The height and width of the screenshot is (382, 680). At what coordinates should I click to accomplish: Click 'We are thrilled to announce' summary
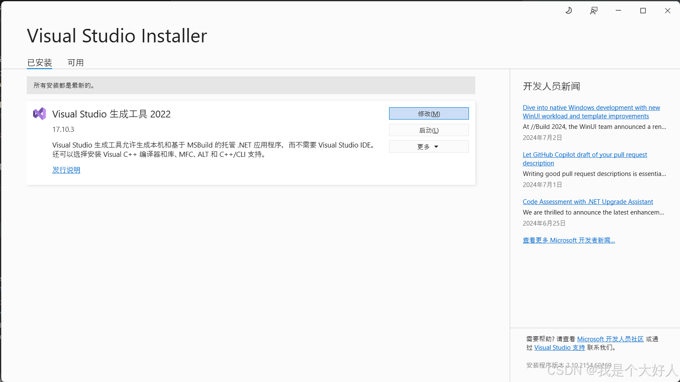593,212
